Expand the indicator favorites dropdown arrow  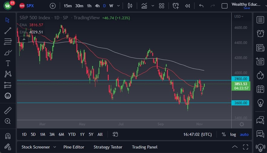[x=153, y=6]
